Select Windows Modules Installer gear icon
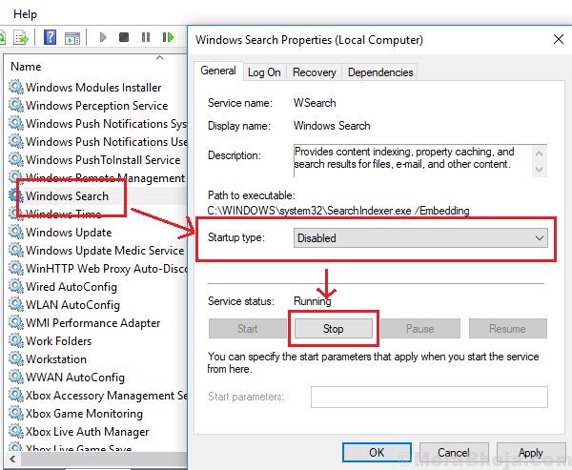 [16, 87]
